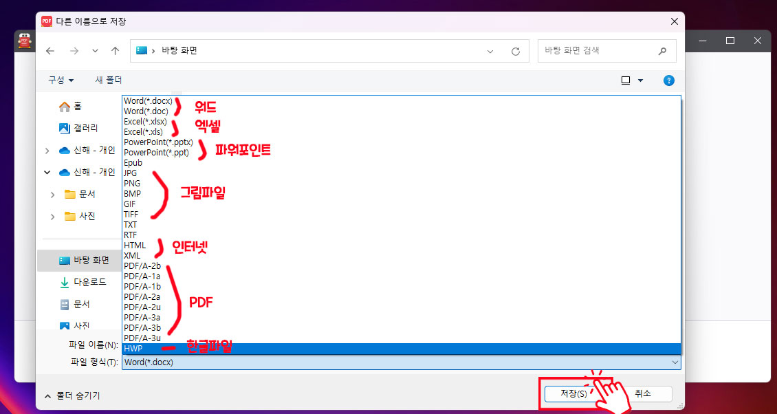Open 갤러리 in the navigation pane
The image size is (777, 414).
point(78,129)
